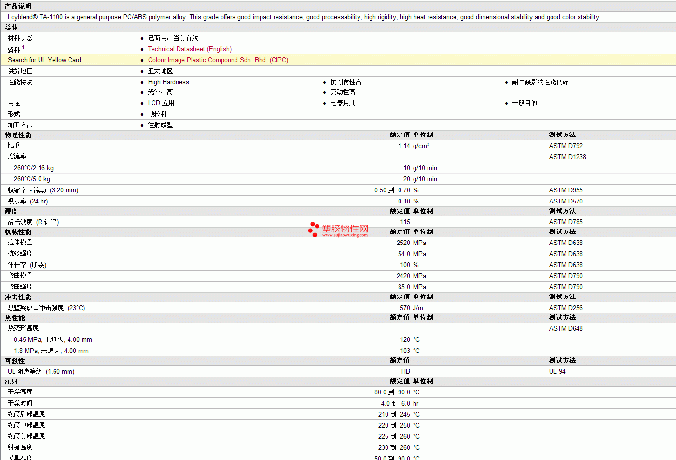
Task: Click the 'HB' flammability rating value
Action: pos(406,372)
